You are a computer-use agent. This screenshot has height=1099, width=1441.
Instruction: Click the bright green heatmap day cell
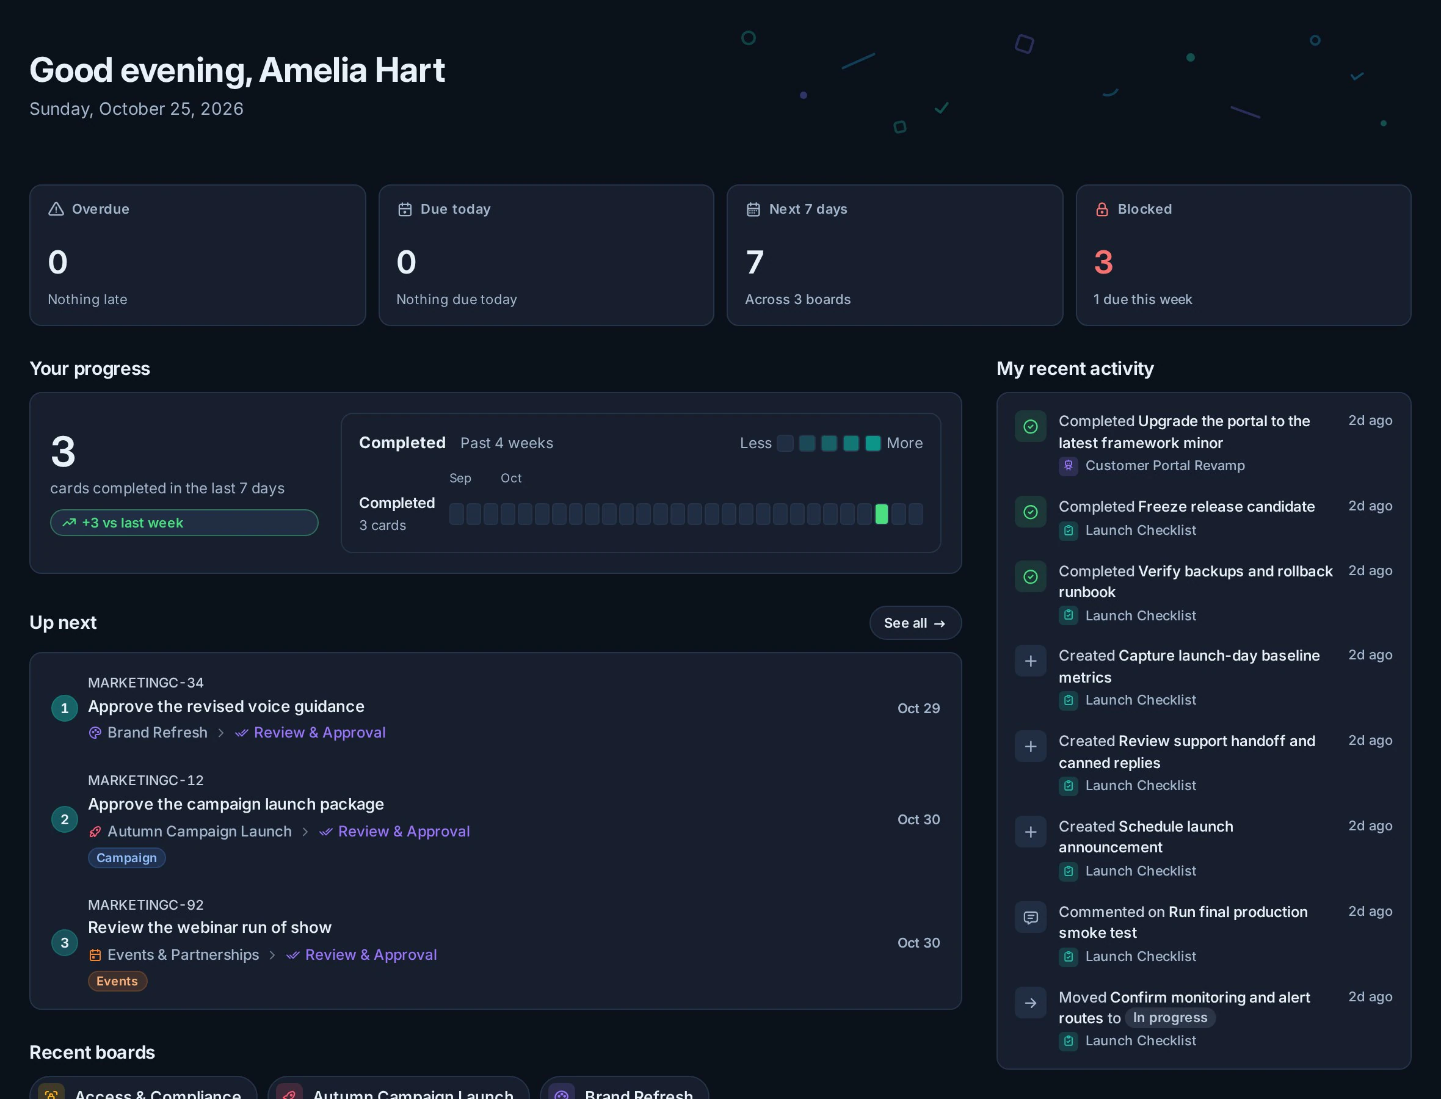pos(882,514)
